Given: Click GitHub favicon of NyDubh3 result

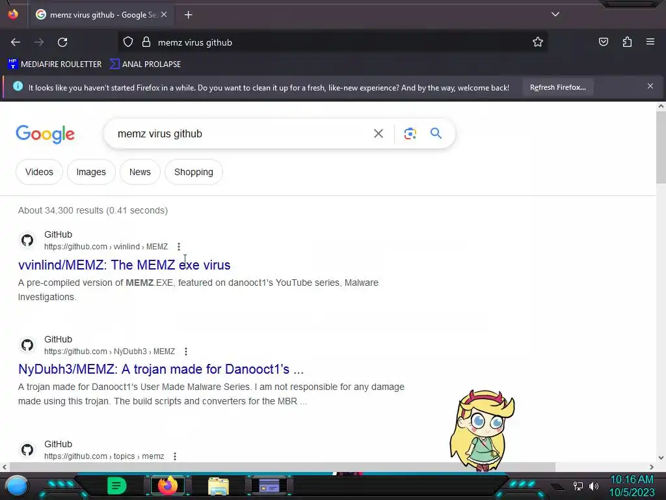Looking at the screenshot, I should (27, 345).
